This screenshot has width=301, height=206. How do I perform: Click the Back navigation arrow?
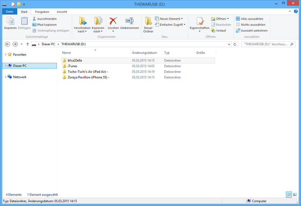coord(8,44)
